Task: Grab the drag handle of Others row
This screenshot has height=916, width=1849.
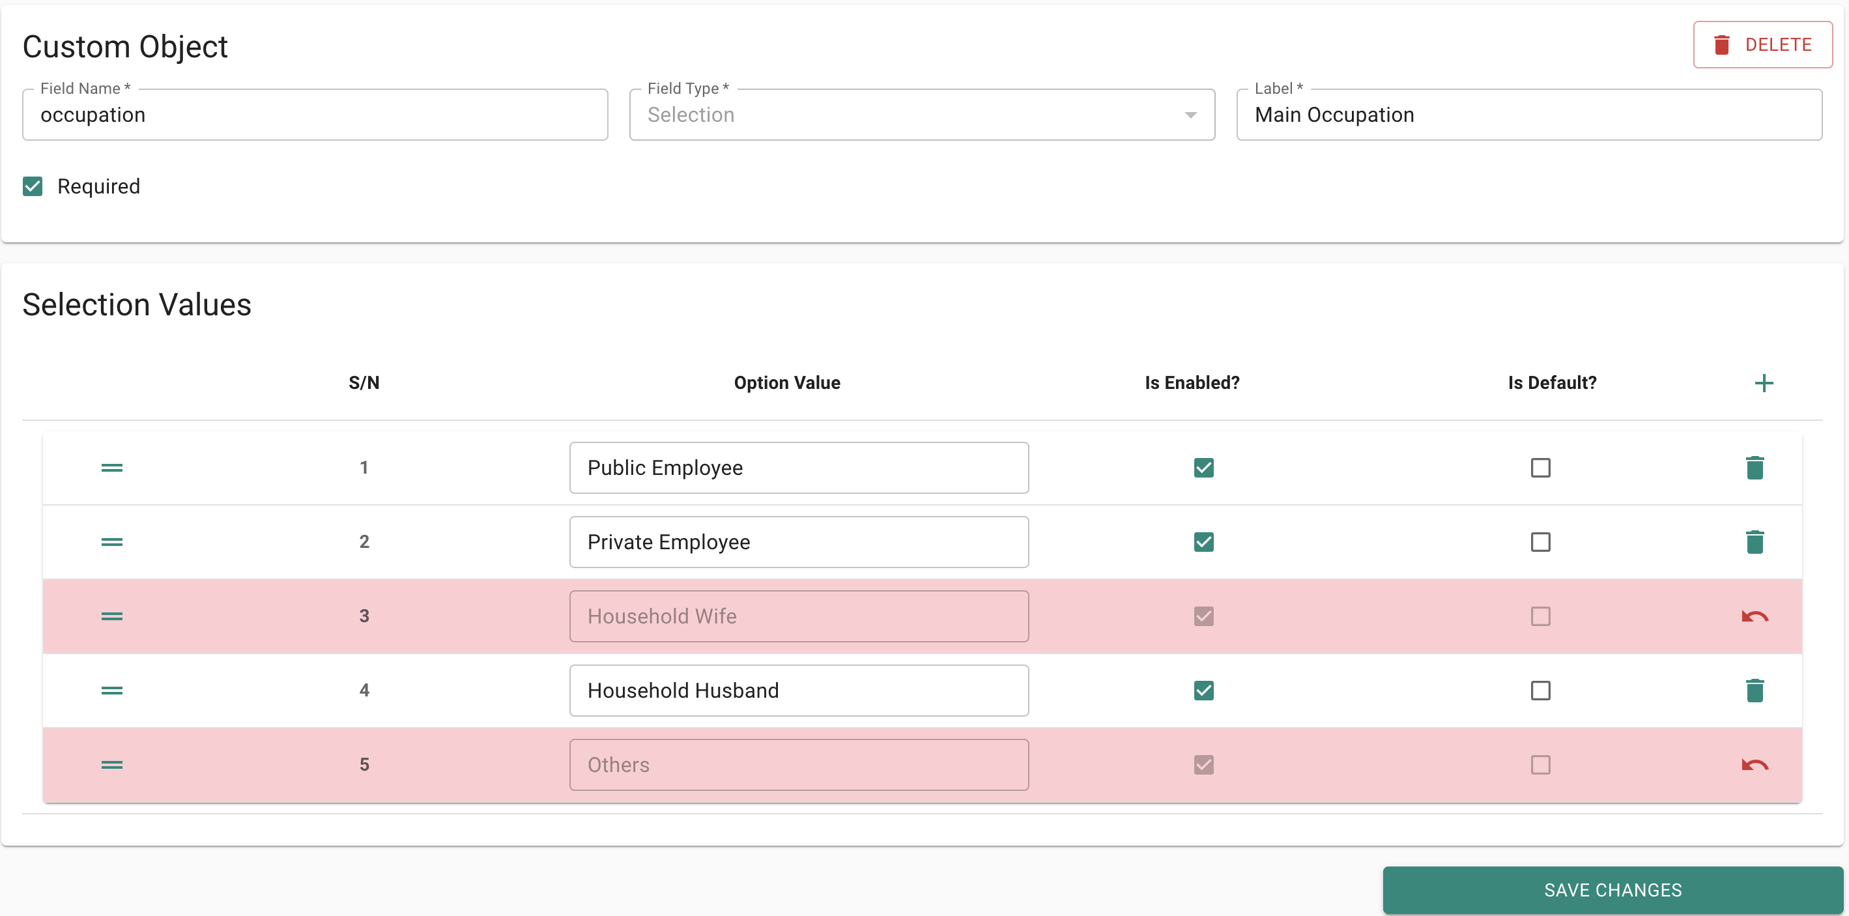Action: [x=112, y=765]
